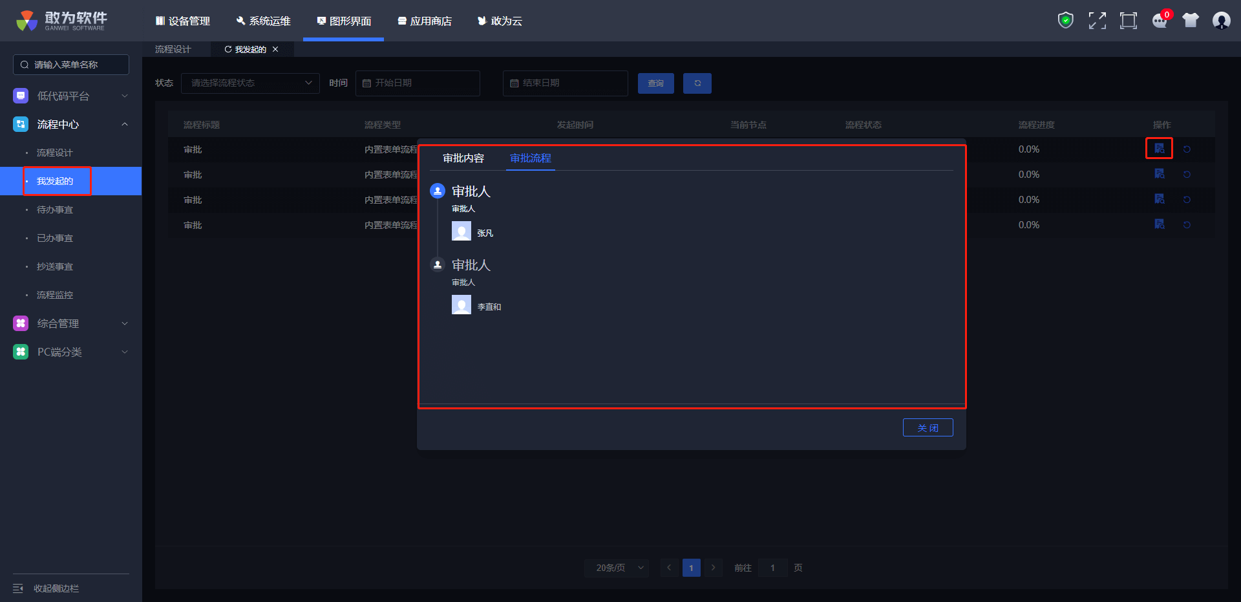Click 收起侧边栏 text at sidebar bottom

(56, 588)
